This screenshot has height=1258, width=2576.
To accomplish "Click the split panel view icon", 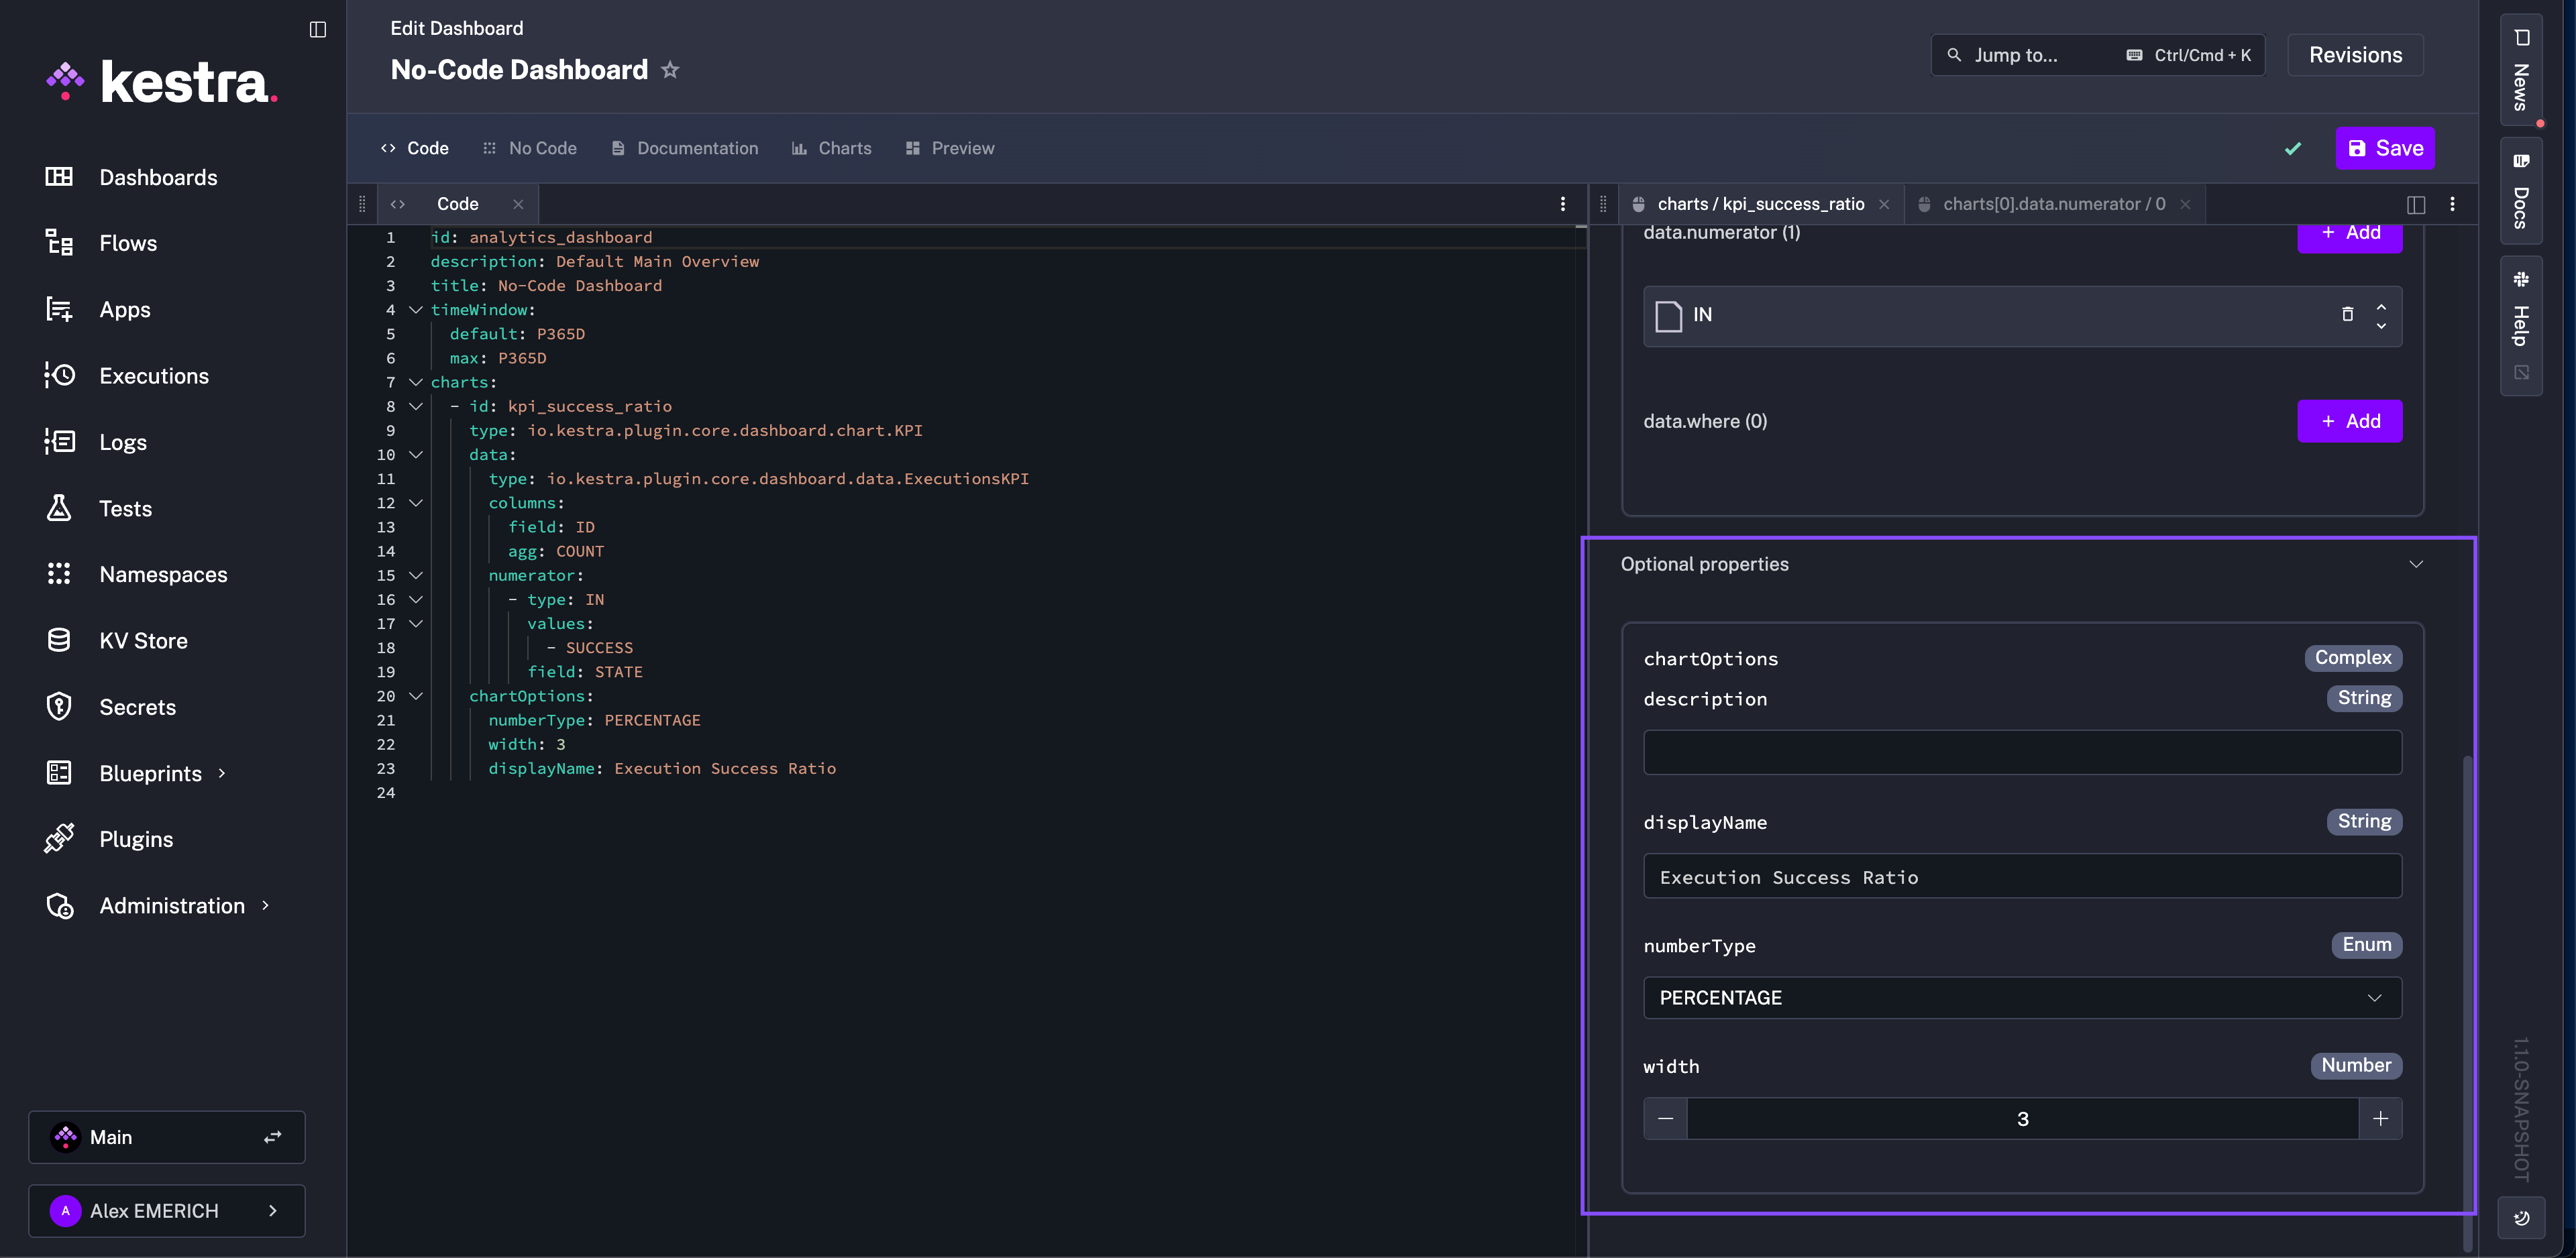I will coord(2416,204).
